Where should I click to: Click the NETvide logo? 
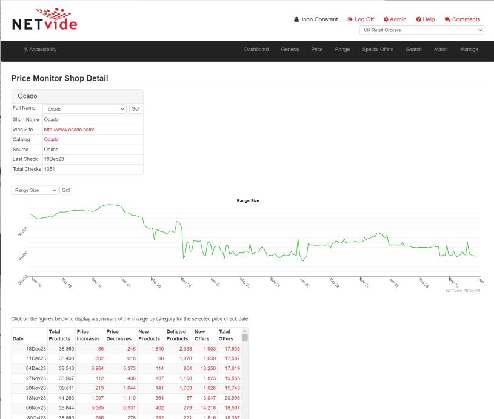pyautogui.click(x=44, y=19)
